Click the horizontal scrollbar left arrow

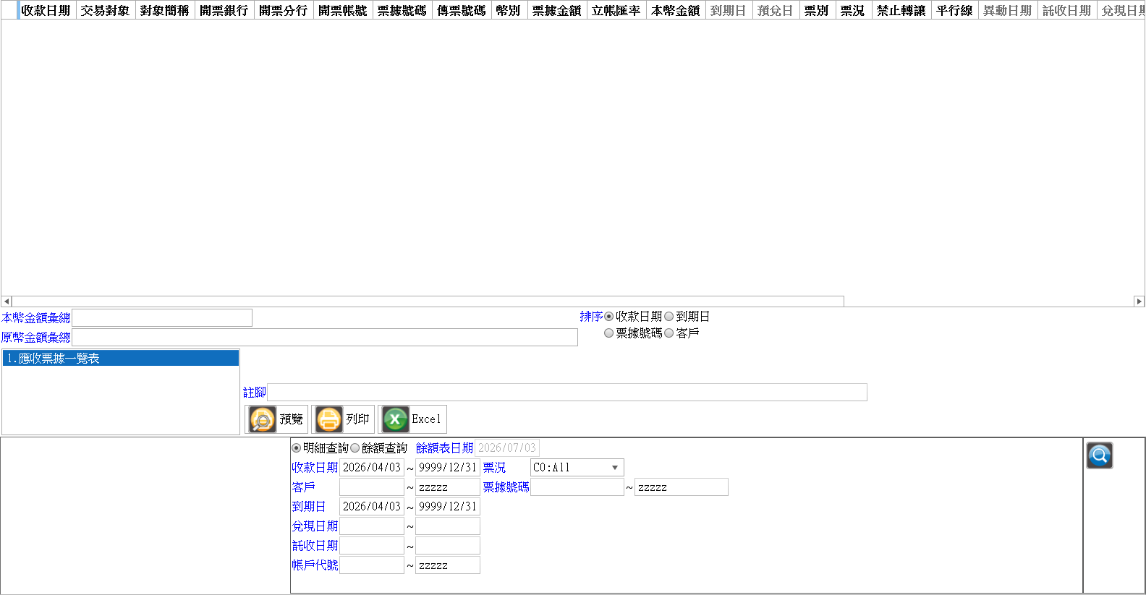click(7, 301)
